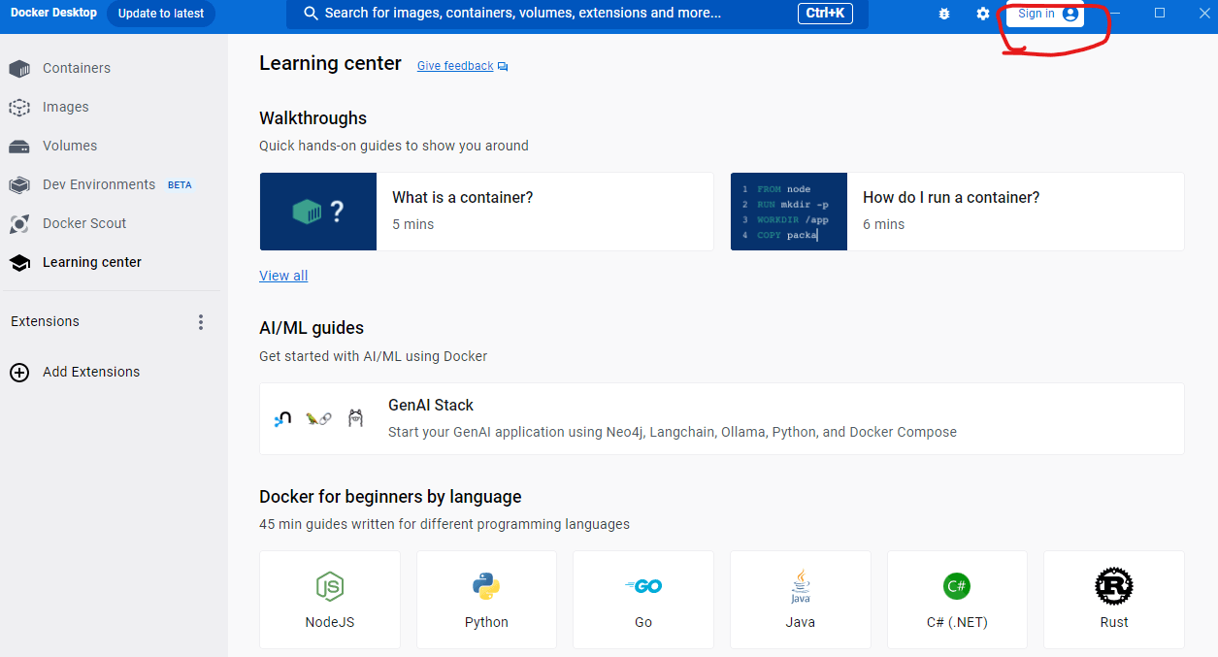Click the AI/ML guides heading
Image resolution: width=1218 pixels, height=657 pixels.
[x=312, y=328]
